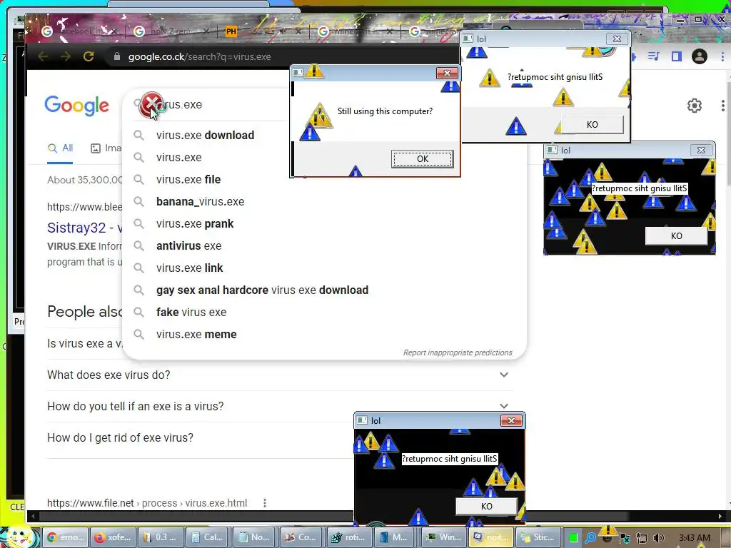Click the Chrome address bar URL
Screen dimensions: 731x548
[200, 57]
